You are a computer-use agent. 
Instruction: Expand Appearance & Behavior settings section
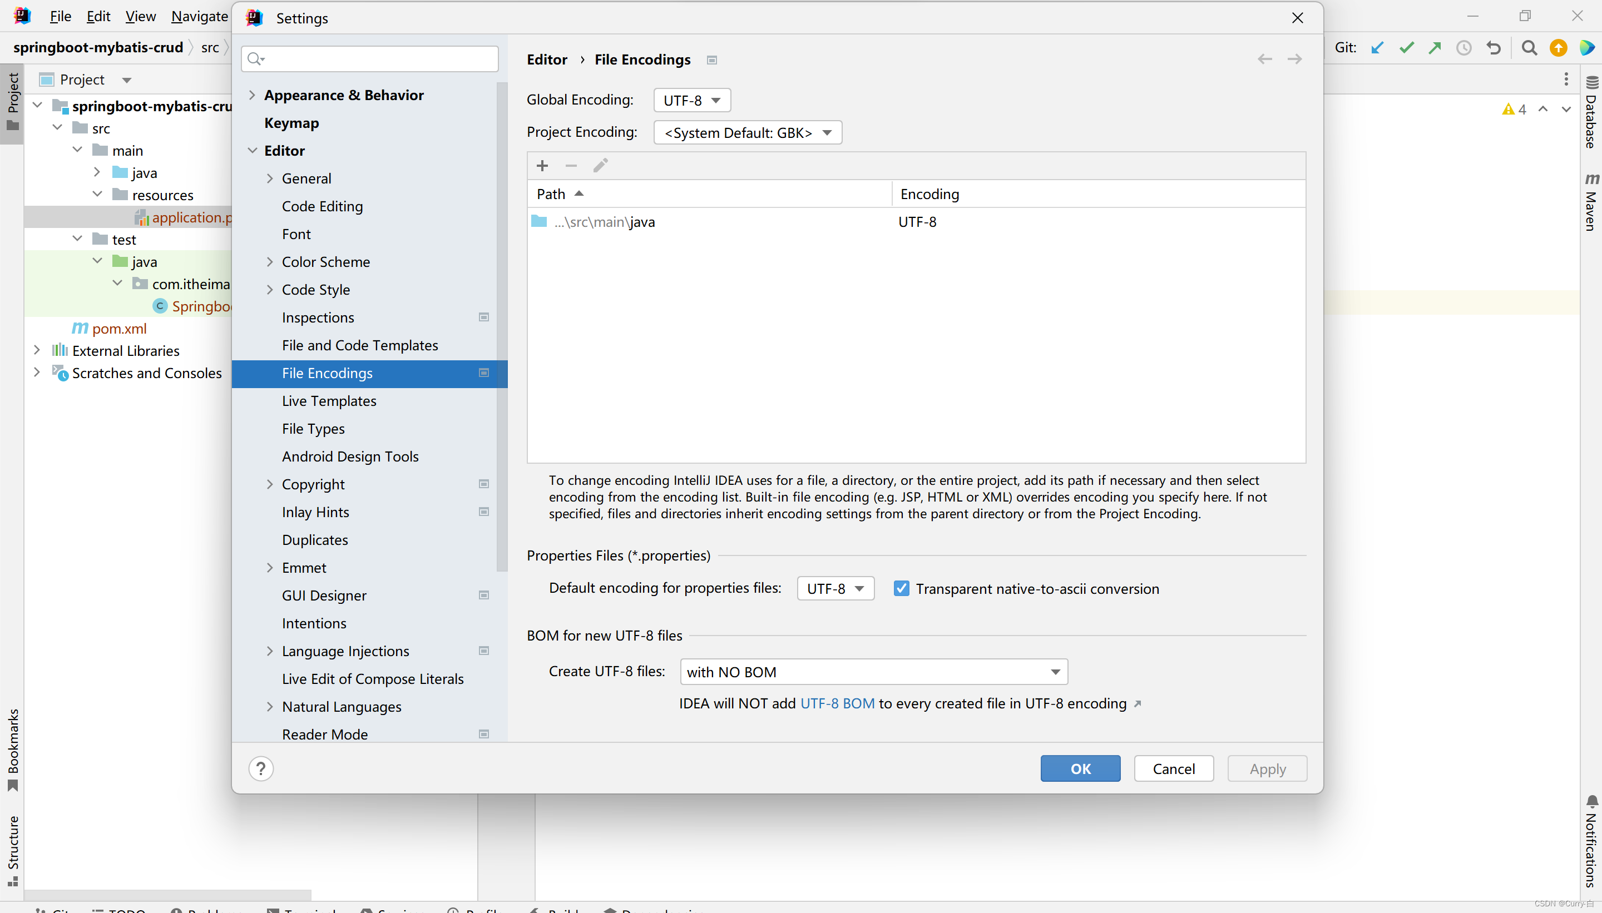tap(252, 95)
